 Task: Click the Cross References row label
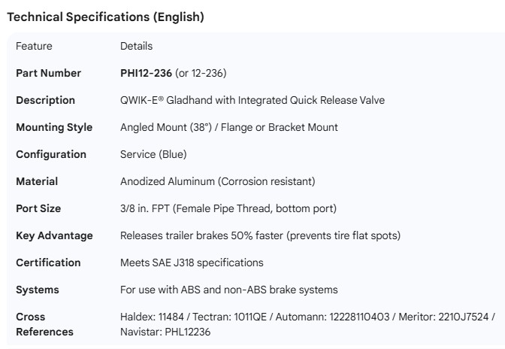click(44, 324)
